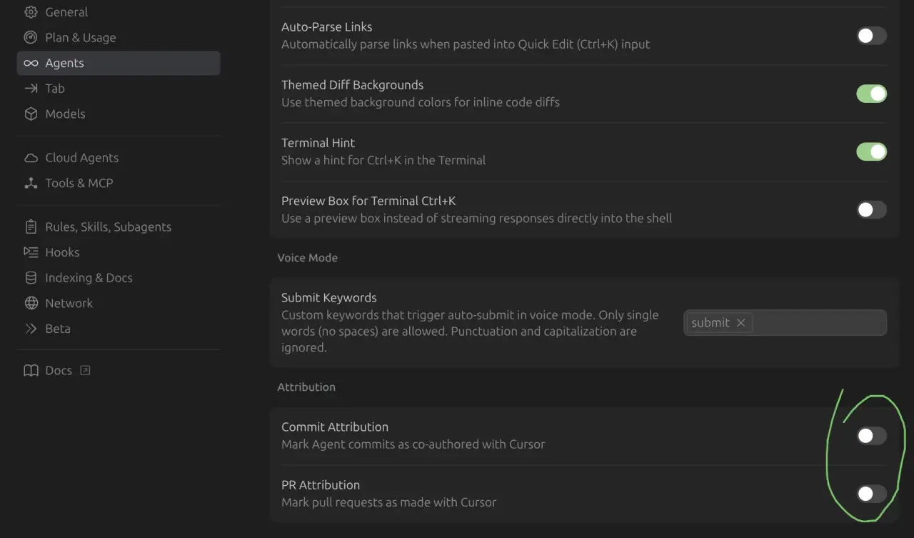The image size is (914, 538).
Task: Remove the 'submit' keyword tag
Action: 741,323
